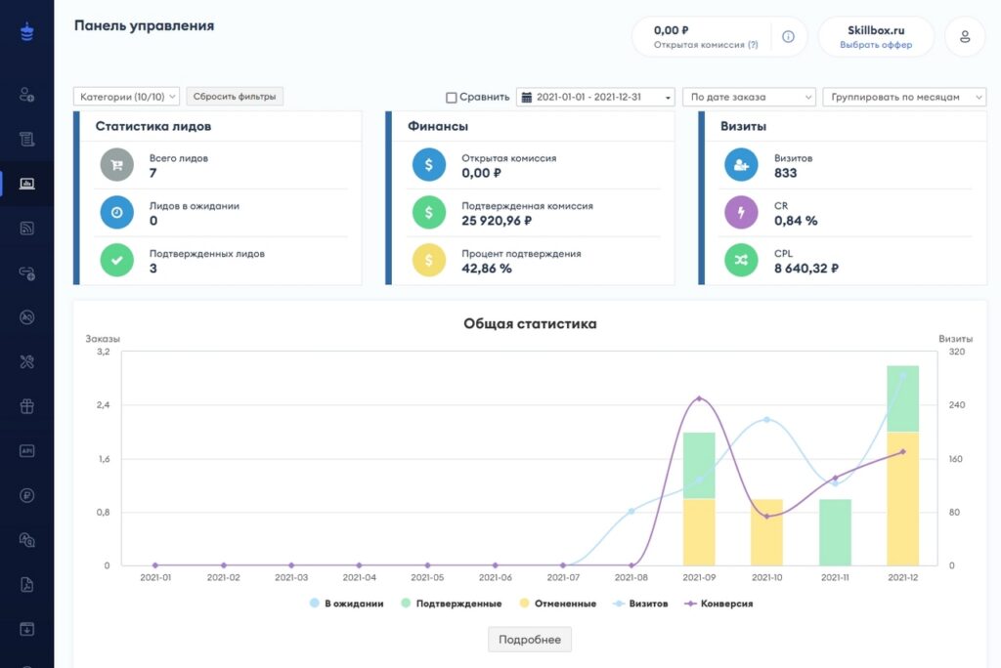Open the gift icon in sidebar
Screen dimensions: 1001x668
tap(27, 406)
